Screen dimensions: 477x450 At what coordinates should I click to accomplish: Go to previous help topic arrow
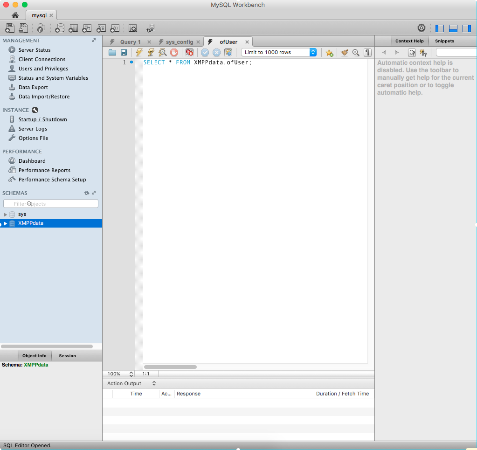coord(384,52)
